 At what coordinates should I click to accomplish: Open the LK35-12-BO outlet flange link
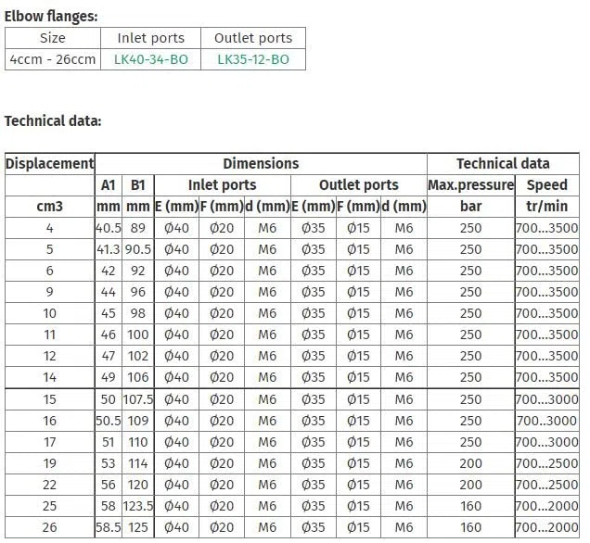coord(253,59)
